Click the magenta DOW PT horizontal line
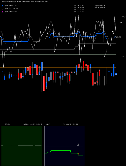Image resolution: width=126 pixels, height=166 pixels. click(x=58, y=54)
